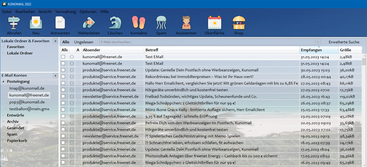This screenshot has width=367, height=167.
Task: Expand the Lokale Ordner tree node
Action: [4, 53]
